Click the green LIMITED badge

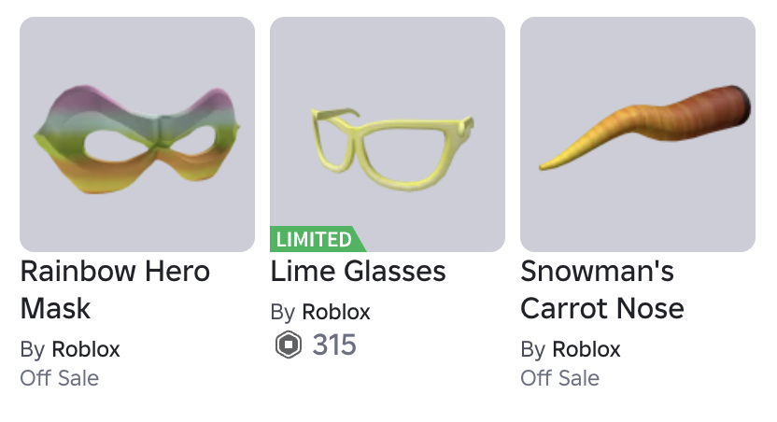(315, 239)
